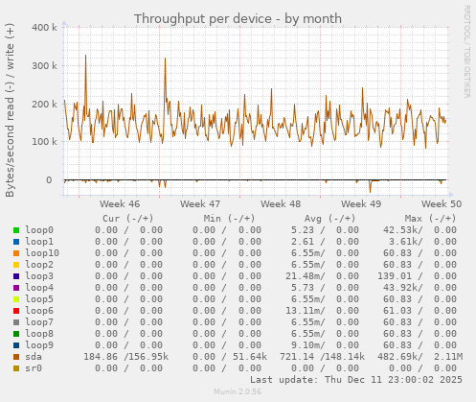Click the red loop6 legend swatch
The height and width of the screenshot is (402, 476).
(x=16, y=311)
